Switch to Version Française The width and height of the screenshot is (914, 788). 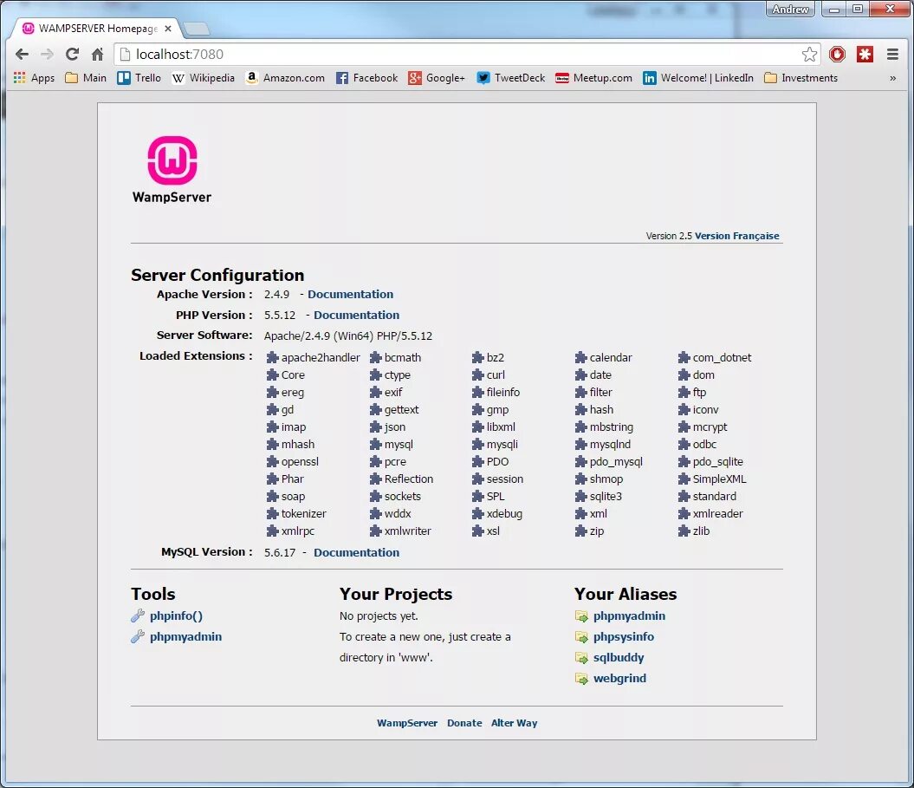click(736, 236)
